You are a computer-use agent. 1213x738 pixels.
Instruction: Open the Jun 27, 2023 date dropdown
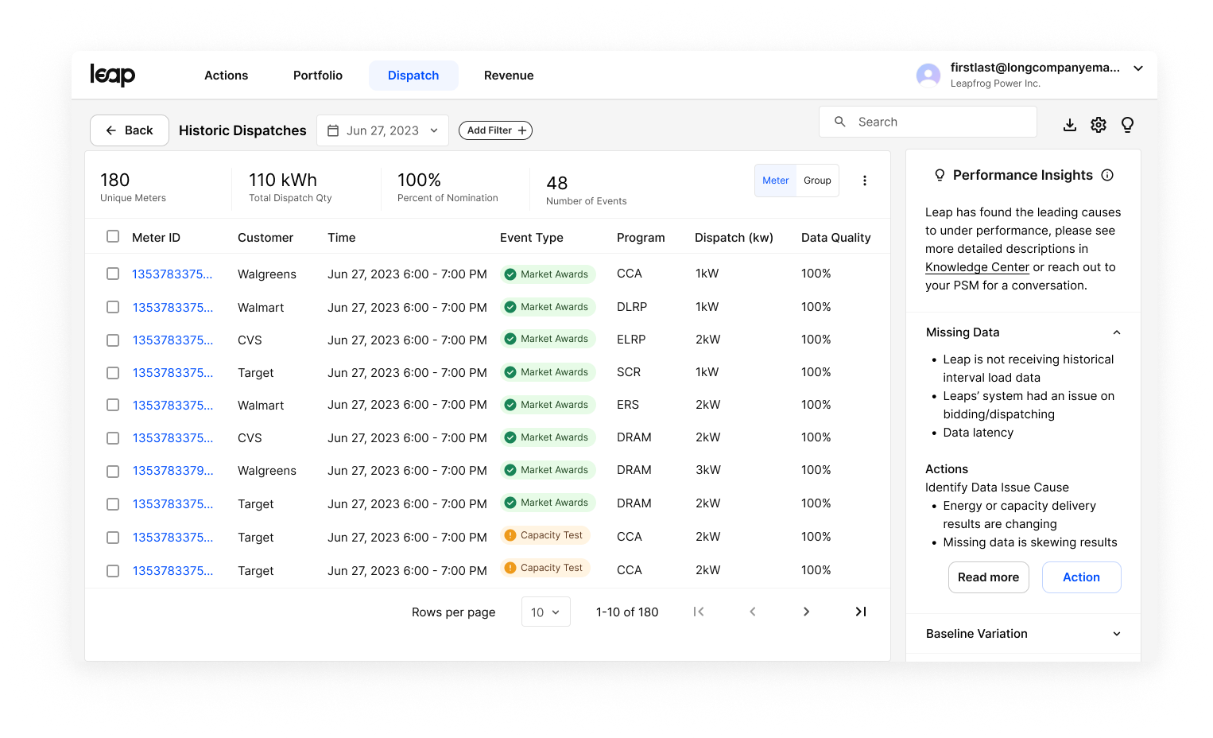(x=382, y=130)
